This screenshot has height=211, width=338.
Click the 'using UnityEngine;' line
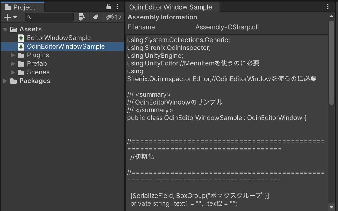(155, 55)
